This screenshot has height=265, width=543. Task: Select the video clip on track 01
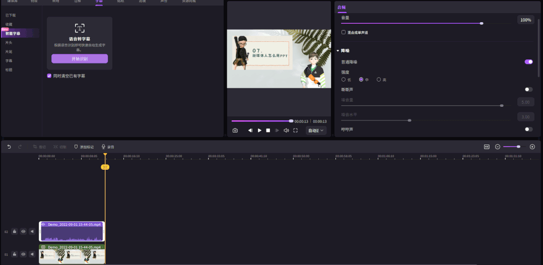click(72, 254)
